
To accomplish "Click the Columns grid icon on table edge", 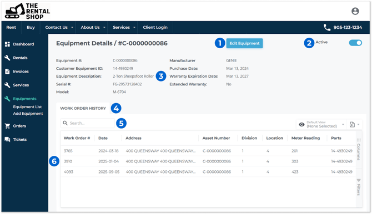I will (x=359, y=140).
